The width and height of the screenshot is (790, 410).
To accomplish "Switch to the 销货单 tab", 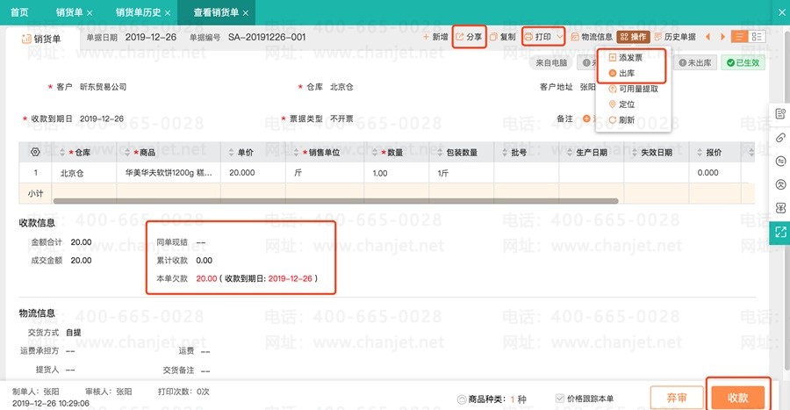I will tap(69, 12).
